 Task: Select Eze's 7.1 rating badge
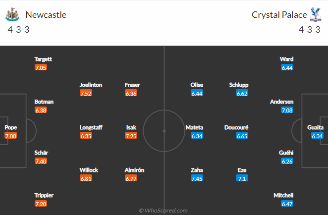(x=242, y=179)
